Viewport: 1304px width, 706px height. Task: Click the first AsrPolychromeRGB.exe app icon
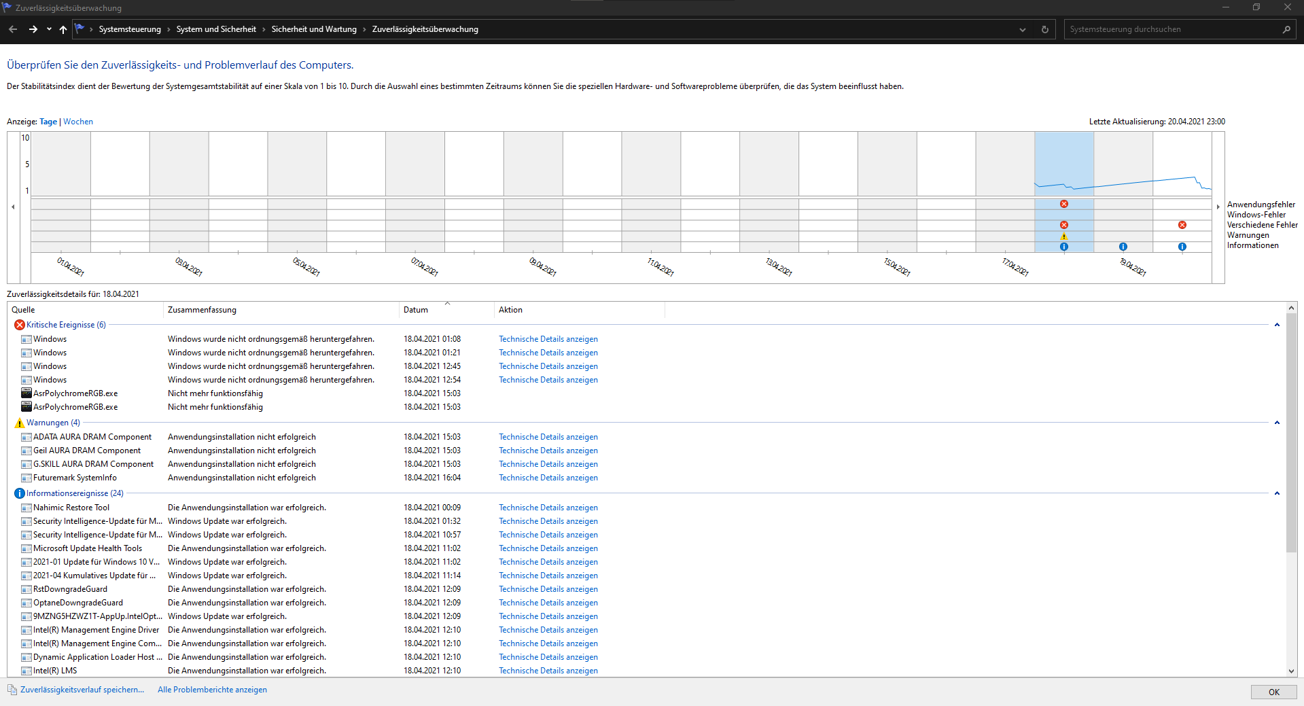tap(27, 393)
